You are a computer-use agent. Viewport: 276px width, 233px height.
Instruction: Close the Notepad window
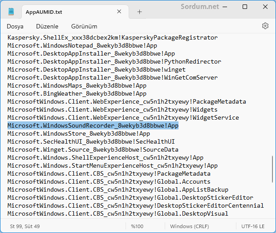click(265, 7)
